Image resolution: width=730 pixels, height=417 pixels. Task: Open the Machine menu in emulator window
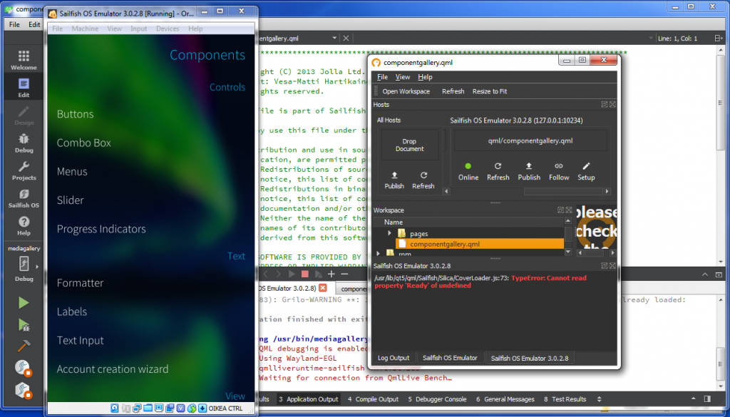[x=85, y=29]
